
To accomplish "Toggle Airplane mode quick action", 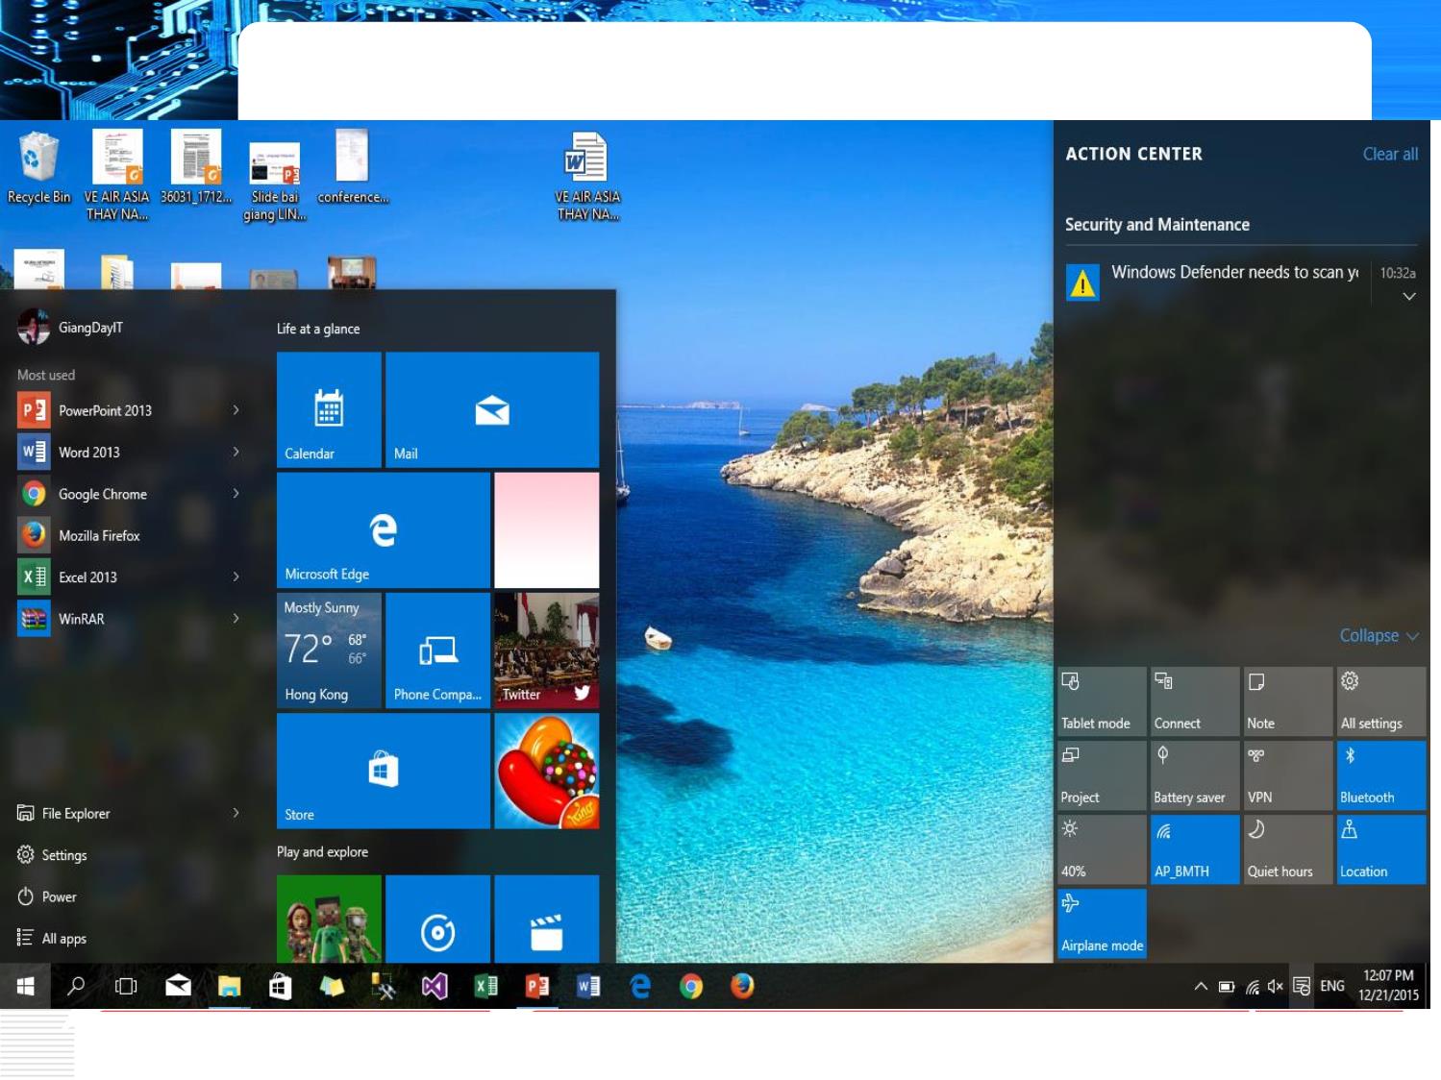I will click(1102, 923).
